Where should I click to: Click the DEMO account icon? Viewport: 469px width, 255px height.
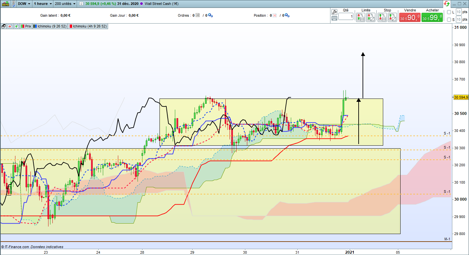tap(5, 4)
